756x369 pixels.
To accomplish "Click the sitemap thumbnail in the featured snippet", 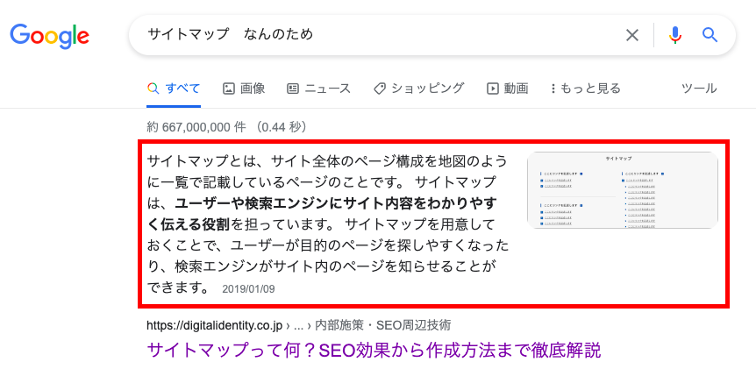I will point(623,190).
